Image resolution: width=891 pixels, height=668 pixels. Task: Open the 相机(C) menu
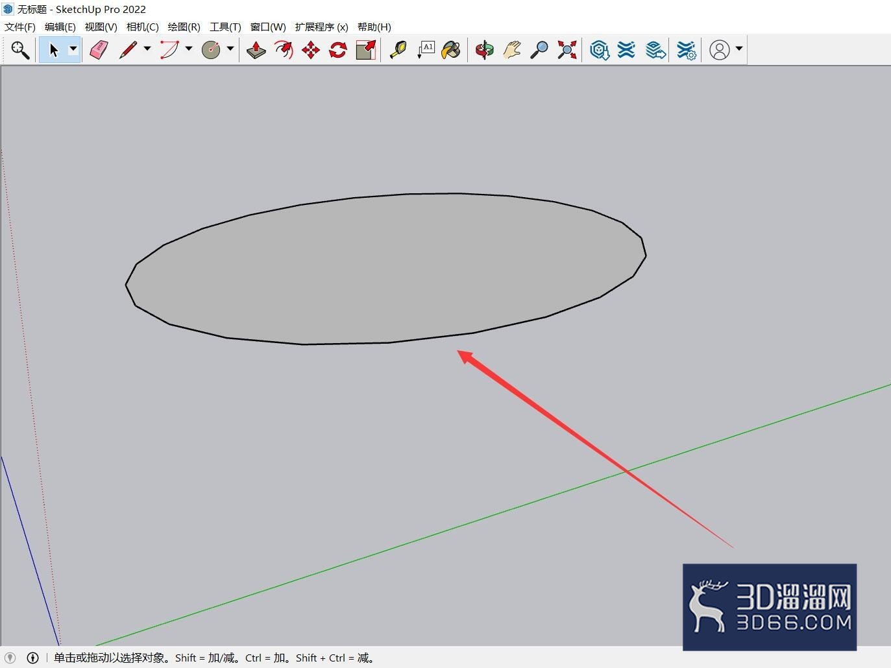click(x=143, y=27)
